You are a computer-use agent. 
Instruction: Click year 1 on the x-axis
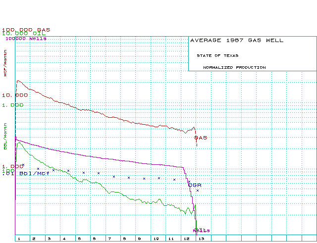pyautogui.click(x=18, y=239)
